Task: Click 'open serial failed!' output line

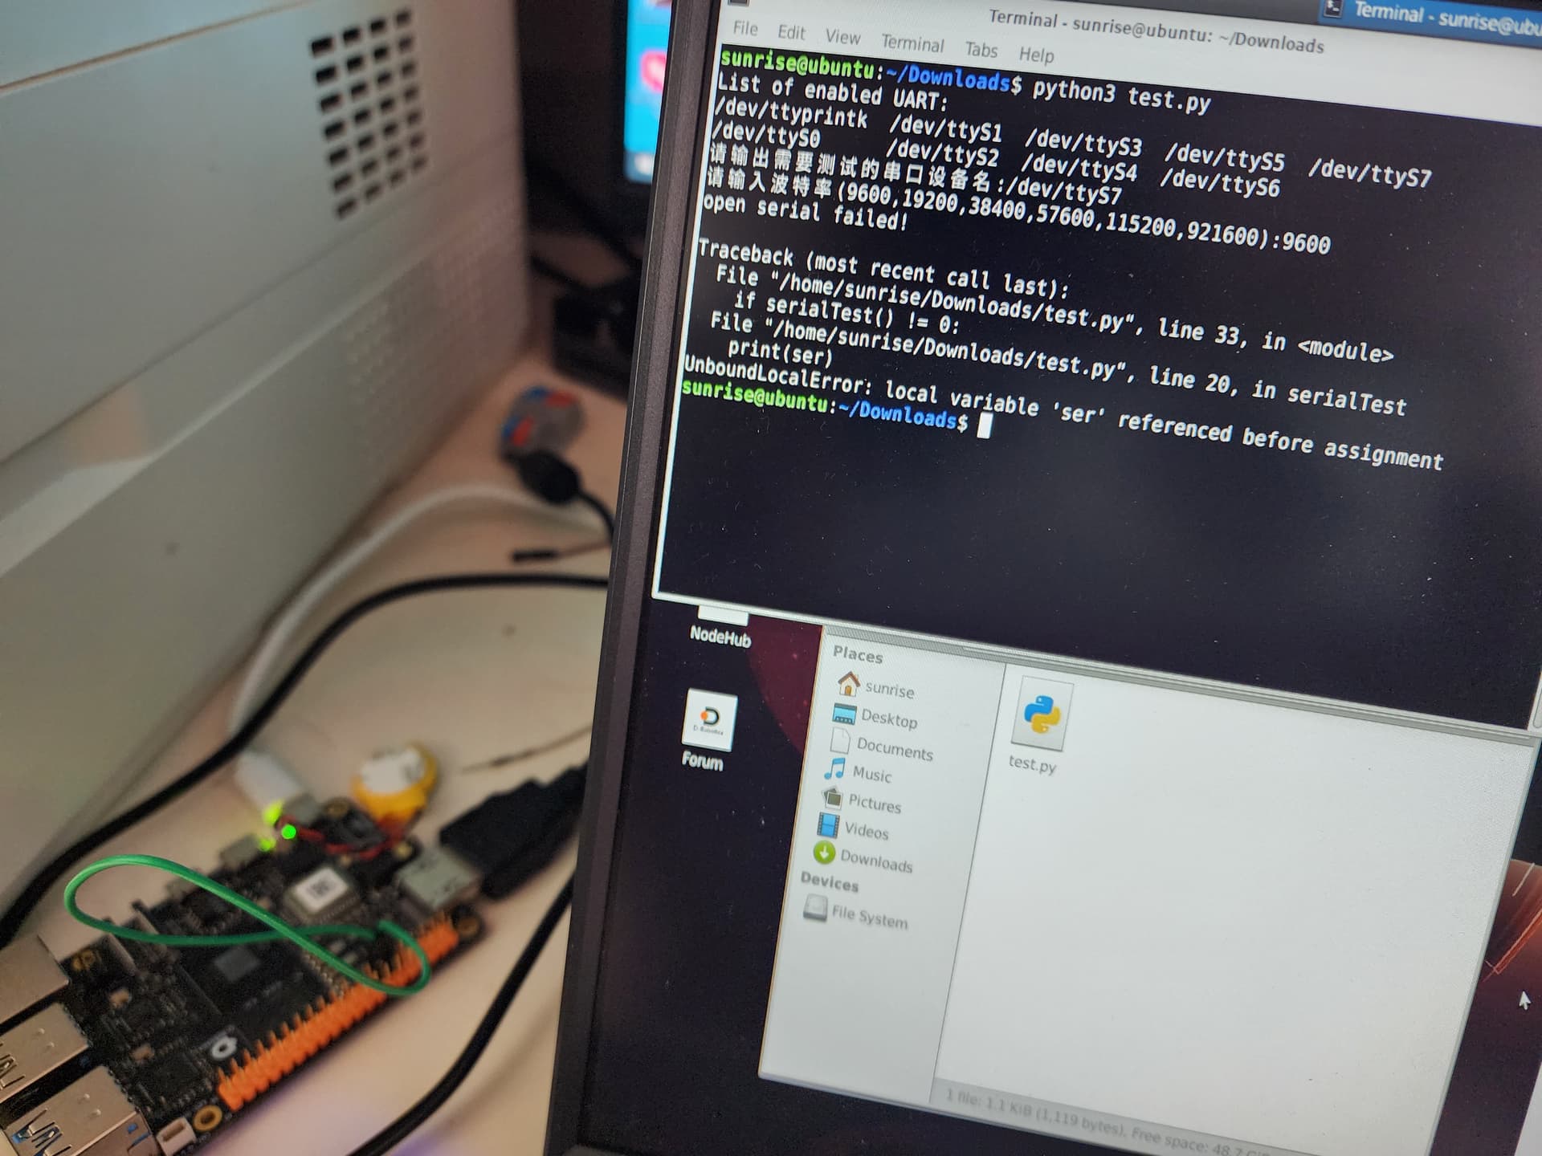Action: pyautogui.click(x=806, y=211)
